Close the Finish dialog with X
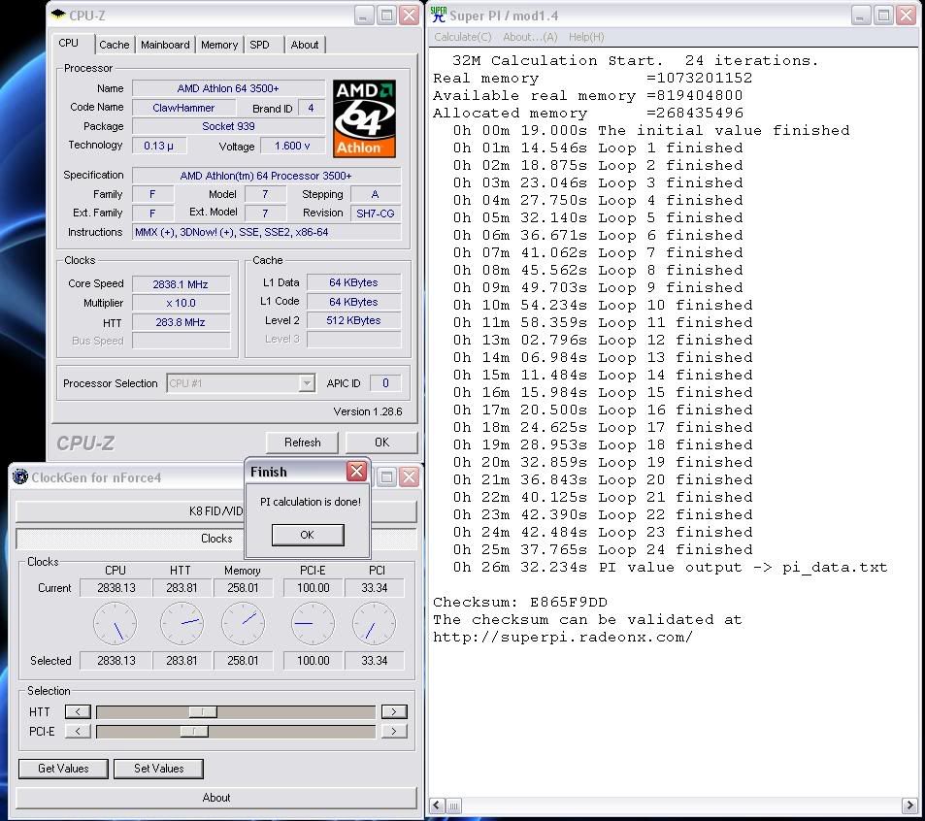 click(356, 472)
